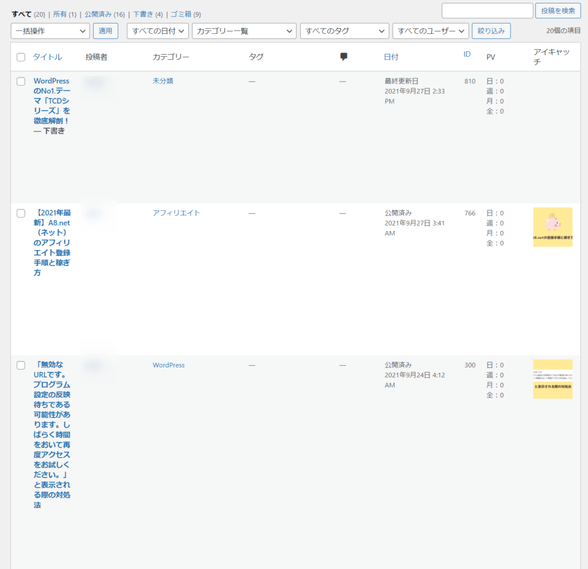Viewport: 588px width, 569px height.
Task: Open the すべての日付 date filter dropdown
Action: tap(157, 31)
